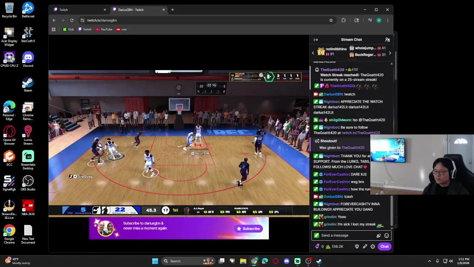Open the taskbar clock and date
This screenshot has width=474, height=267.
(464, 261)
